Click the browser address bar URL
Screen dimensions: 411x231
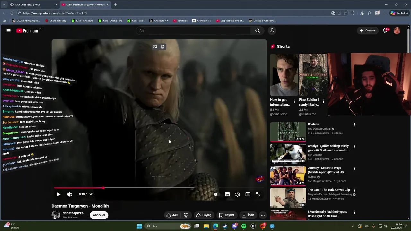click(55, 13)
